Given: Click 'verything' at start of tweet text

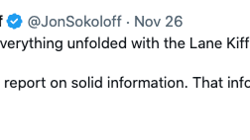Looking at the screenshot, I should 31,44.
